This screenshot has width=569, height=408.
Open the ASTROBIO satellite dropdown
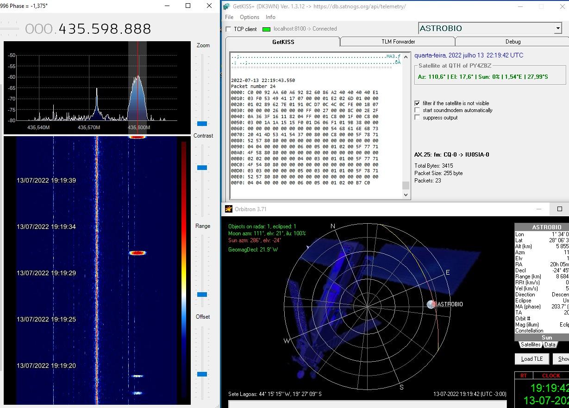(x=557, y=28)
